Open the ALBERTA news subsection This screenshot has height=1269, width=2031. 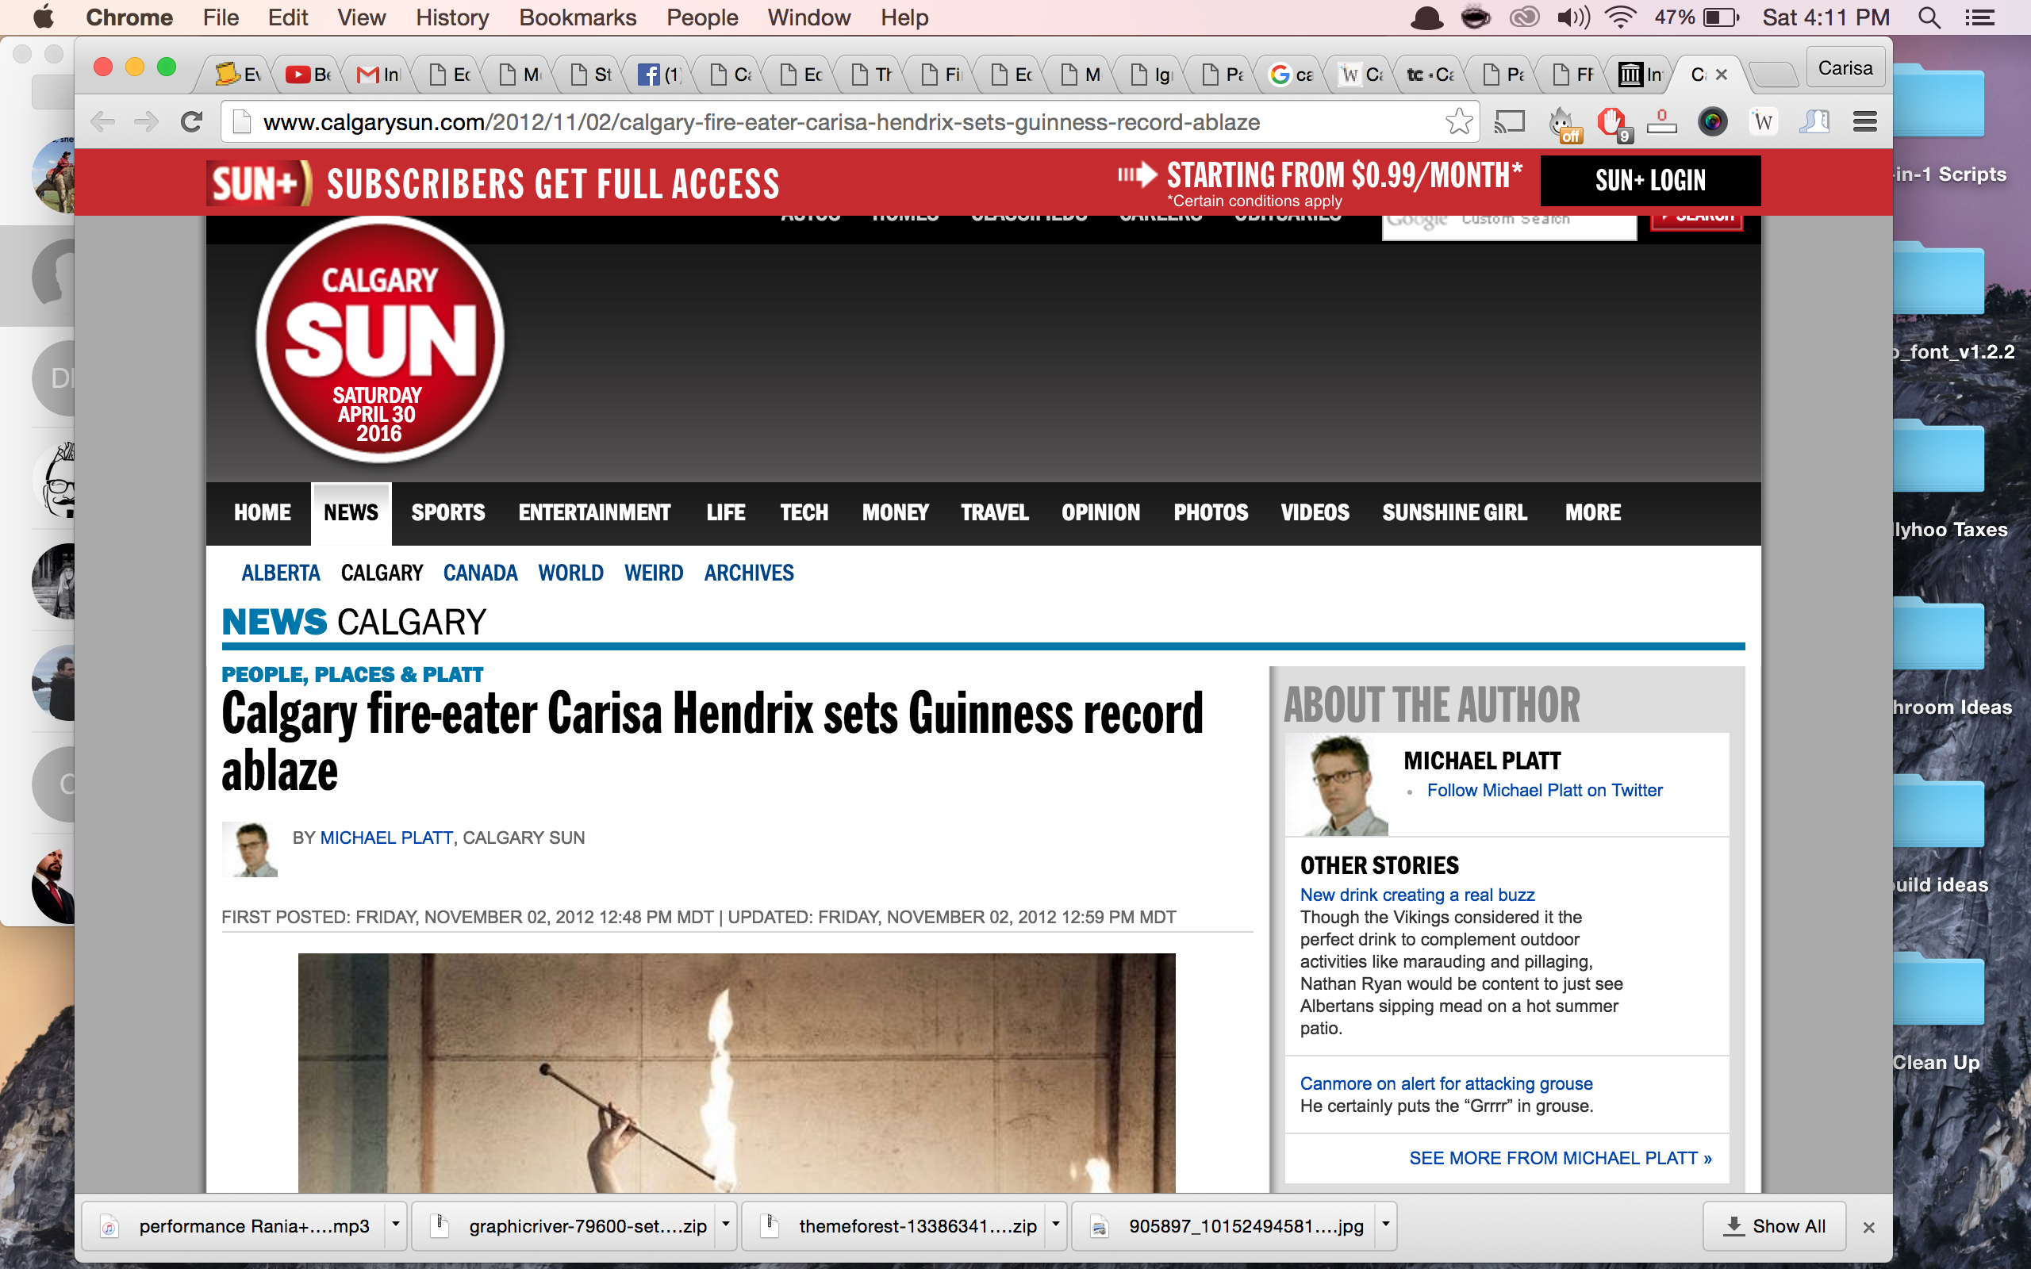(280, 573)
